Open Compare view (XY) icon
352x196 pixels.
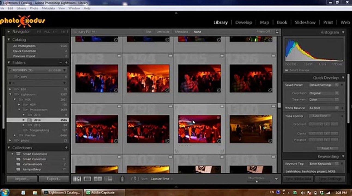point(98,179)
